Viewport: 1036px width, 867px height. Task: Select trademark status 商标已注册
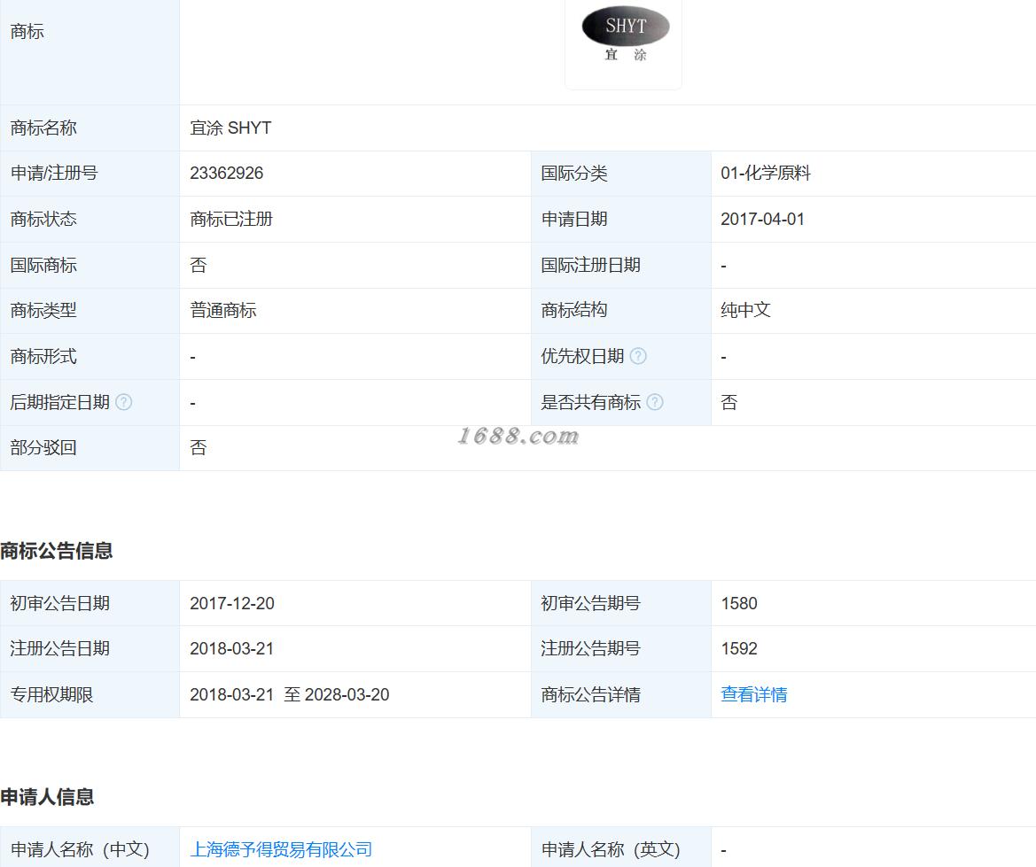[231, 219]
